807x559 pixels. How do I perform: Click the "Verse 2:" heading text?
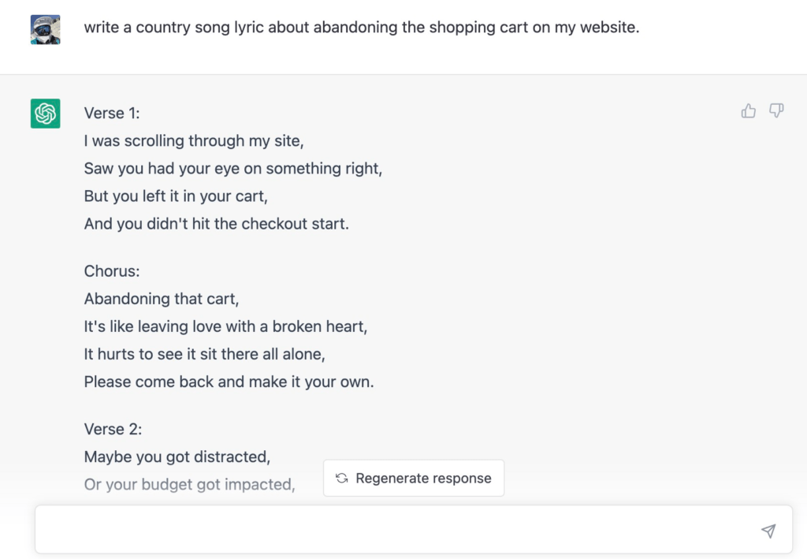tap(113, 430)
